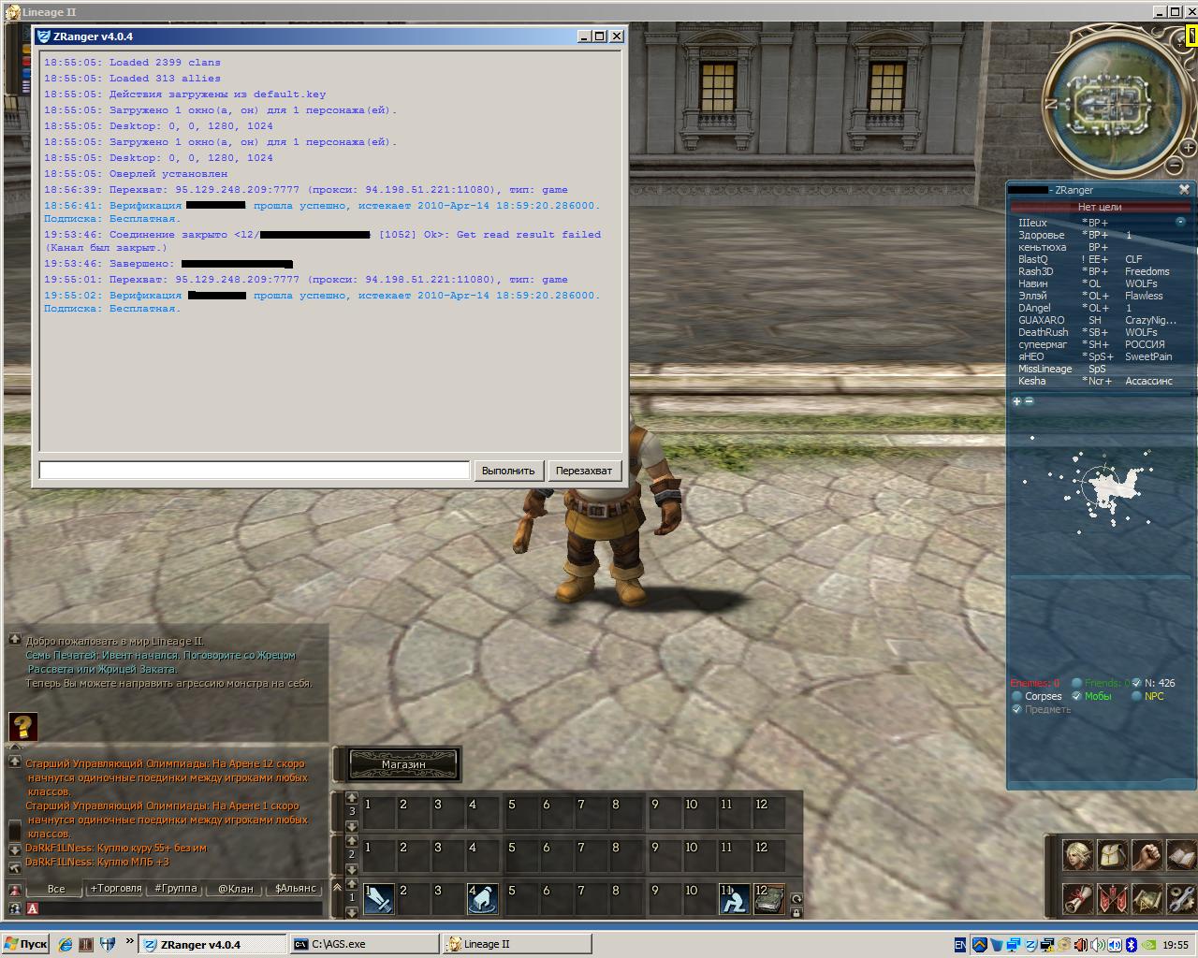Screen dimensions: 1198x958
Task: Click the red A chat language icon
Action: [33, 908]
